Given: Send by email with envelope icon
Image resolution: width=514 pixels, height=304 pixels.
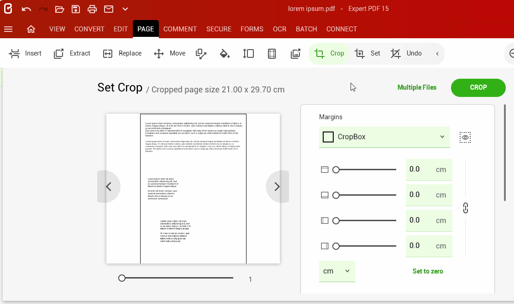Looking at the screenshot, I should (109, 9).
